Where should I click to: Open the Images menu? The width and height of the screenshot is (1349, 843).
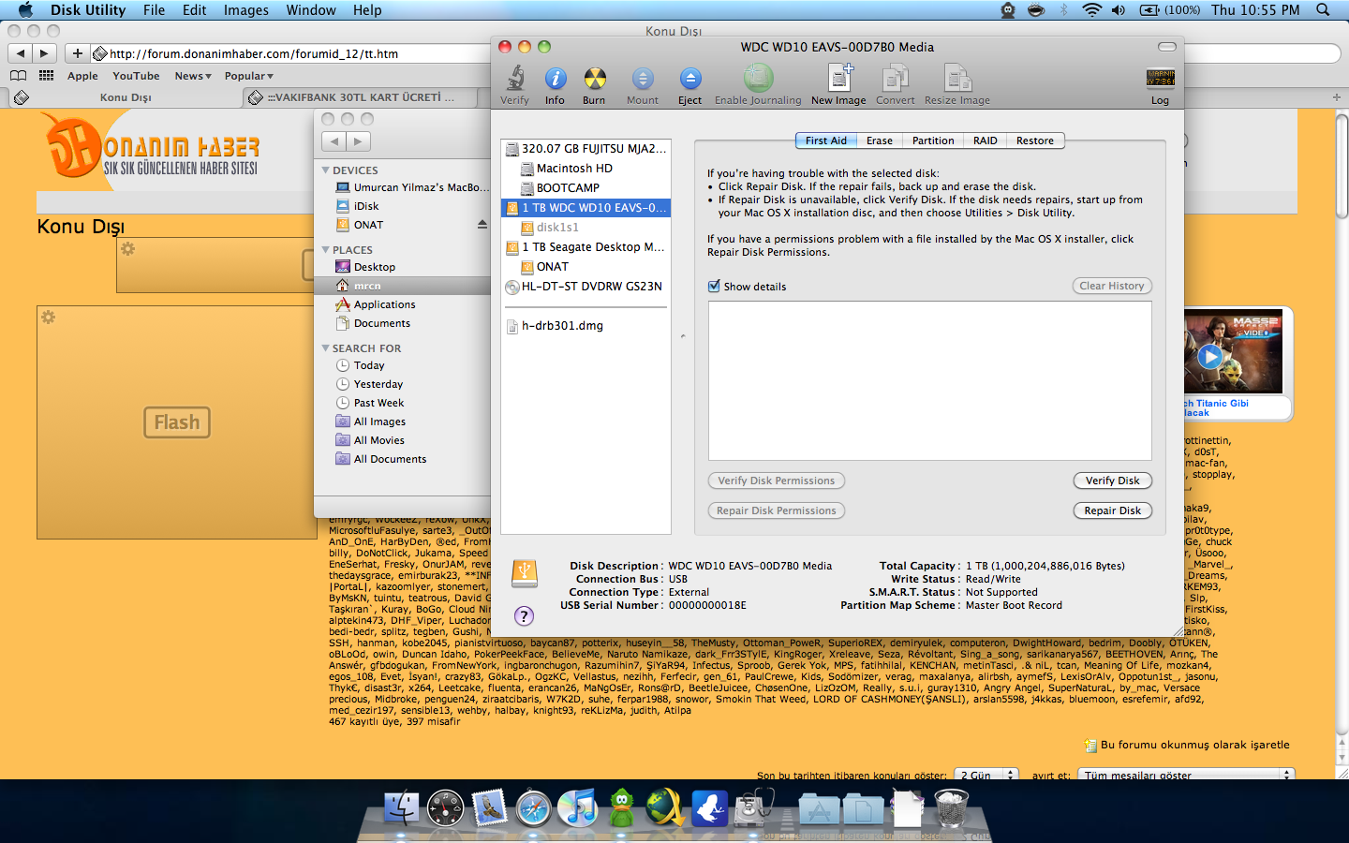click(x=245, y=9)
